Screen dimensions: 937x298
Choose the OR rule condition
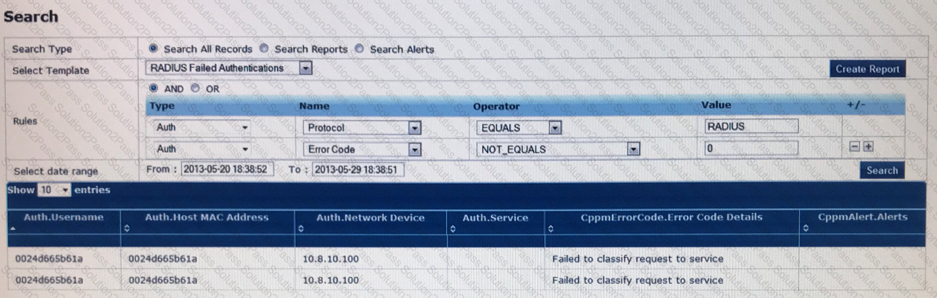[195, 88]
